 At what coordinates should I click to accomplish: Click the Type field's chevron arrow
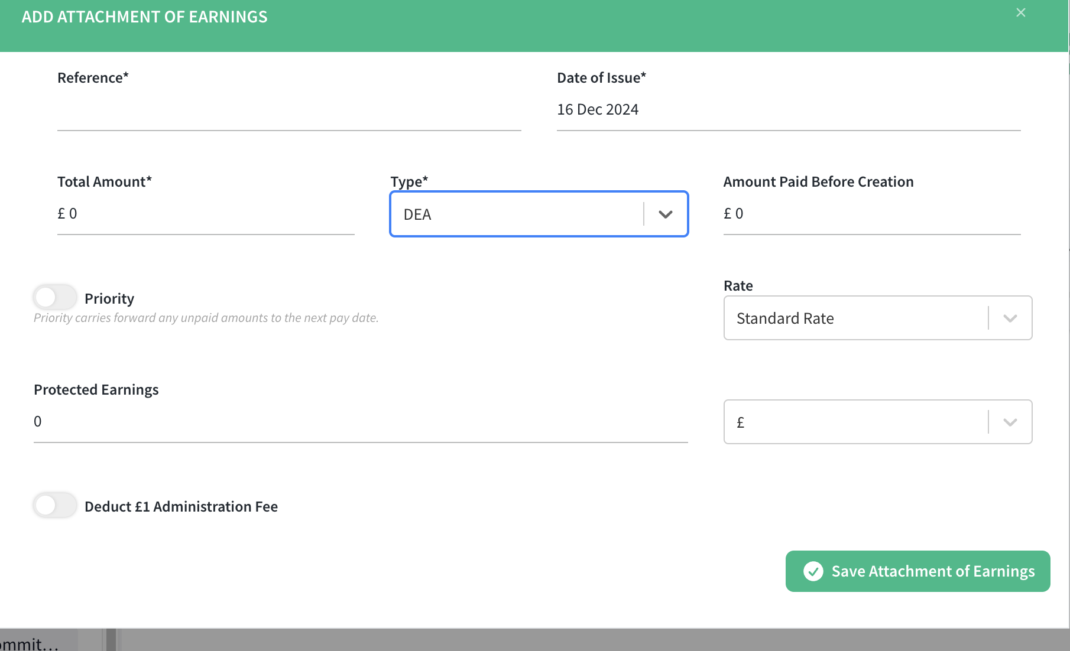665,214
